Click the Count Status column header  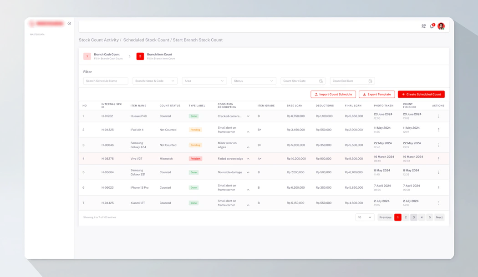pyautogui.click(x=170, y=106)
